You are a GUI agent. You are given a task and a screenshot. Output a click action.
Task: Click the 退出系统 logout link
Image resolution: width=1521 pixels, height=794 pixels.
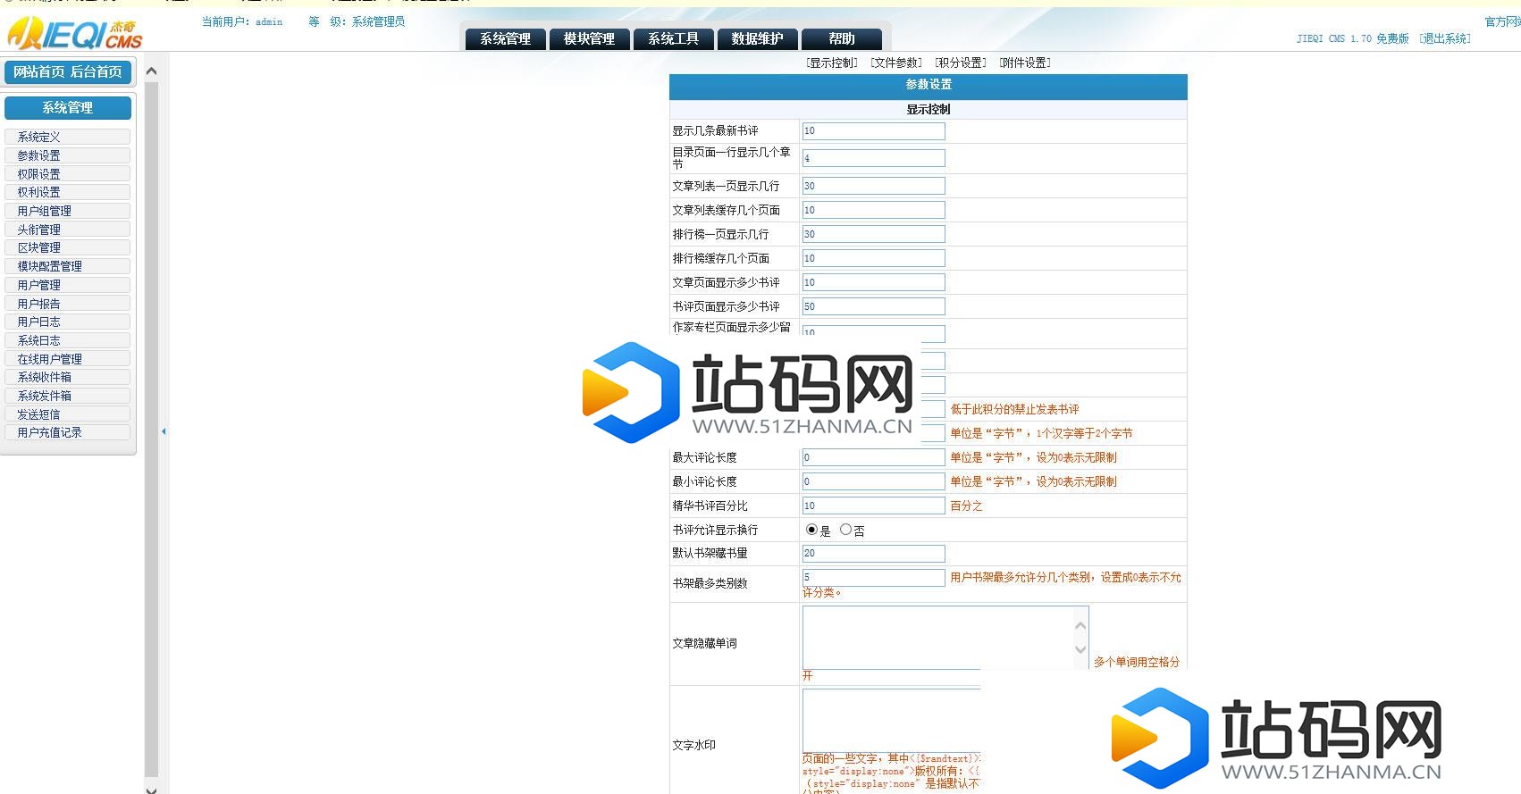(1445, 38)
